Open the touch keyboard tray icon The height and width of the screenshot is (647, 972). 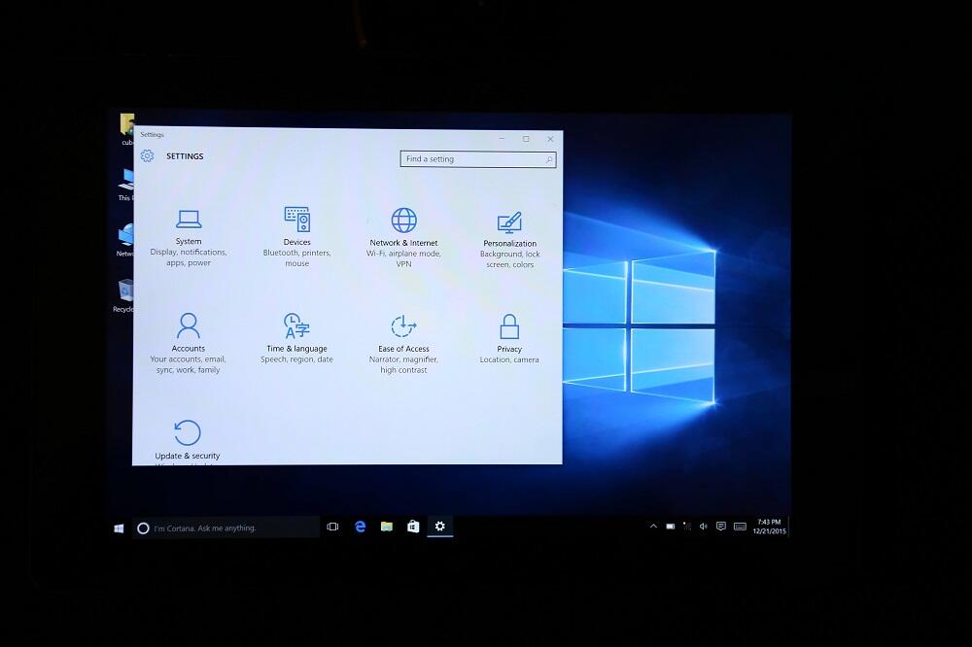coord(740,527)
